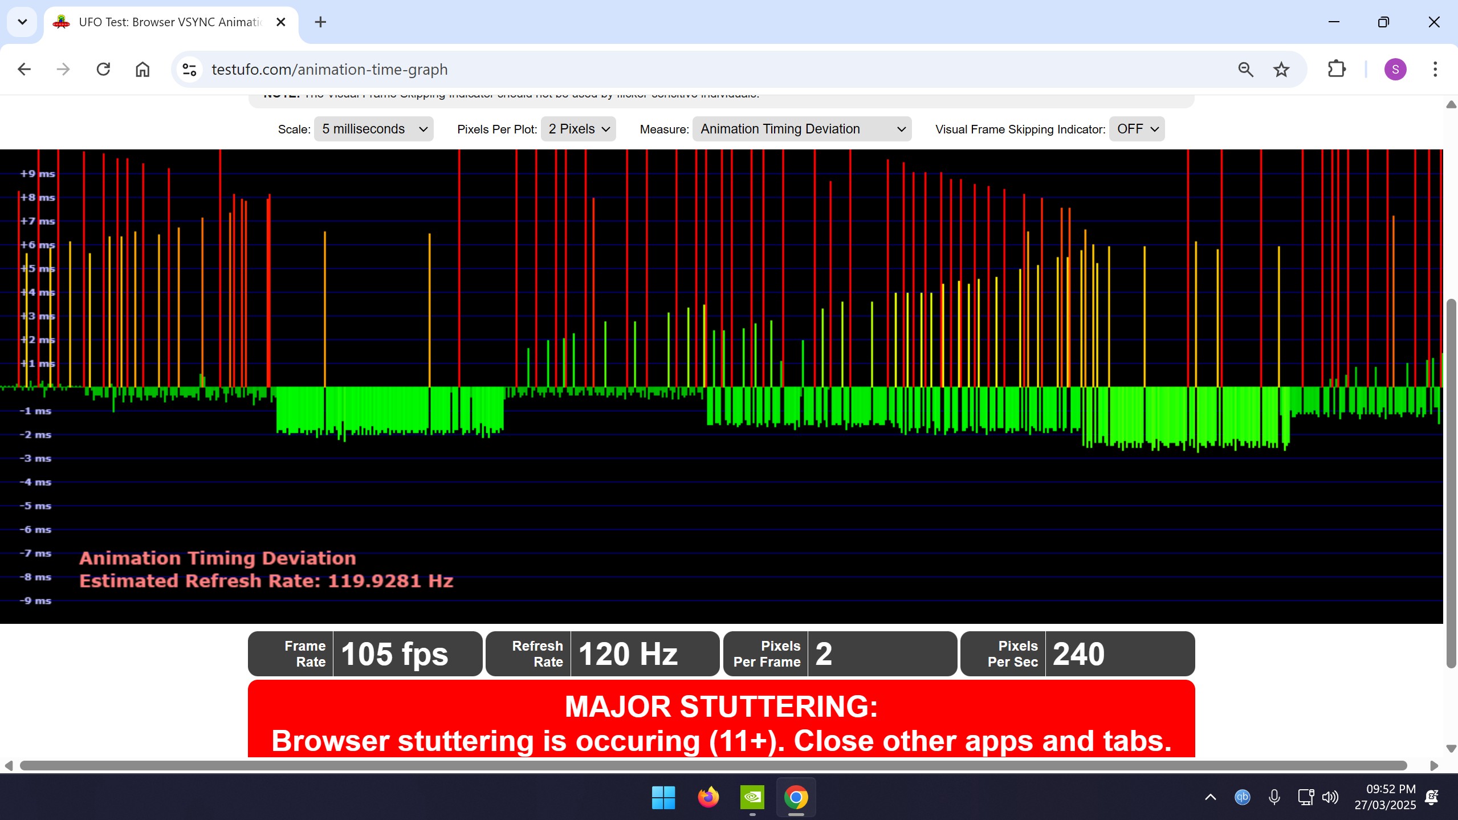Open Visual Frame Skipping Indicator dropdown
The image size is (1458, 820).
[x=1137, y=129]
